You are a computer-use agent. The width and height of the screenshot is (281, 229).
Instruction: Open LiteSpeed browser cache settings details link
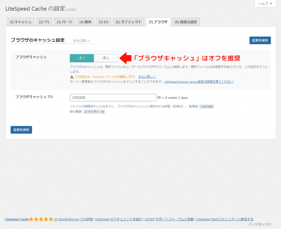tap(199, 82)
